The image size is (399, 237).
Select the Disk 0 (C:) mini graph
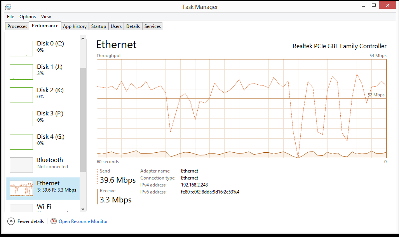pyautogui.click(x=21, y=49)
